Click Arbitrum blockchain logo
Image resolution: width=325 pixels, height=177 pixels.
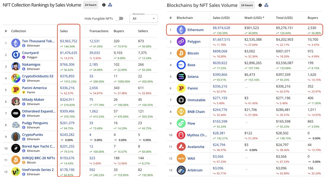tap(181, 170)
